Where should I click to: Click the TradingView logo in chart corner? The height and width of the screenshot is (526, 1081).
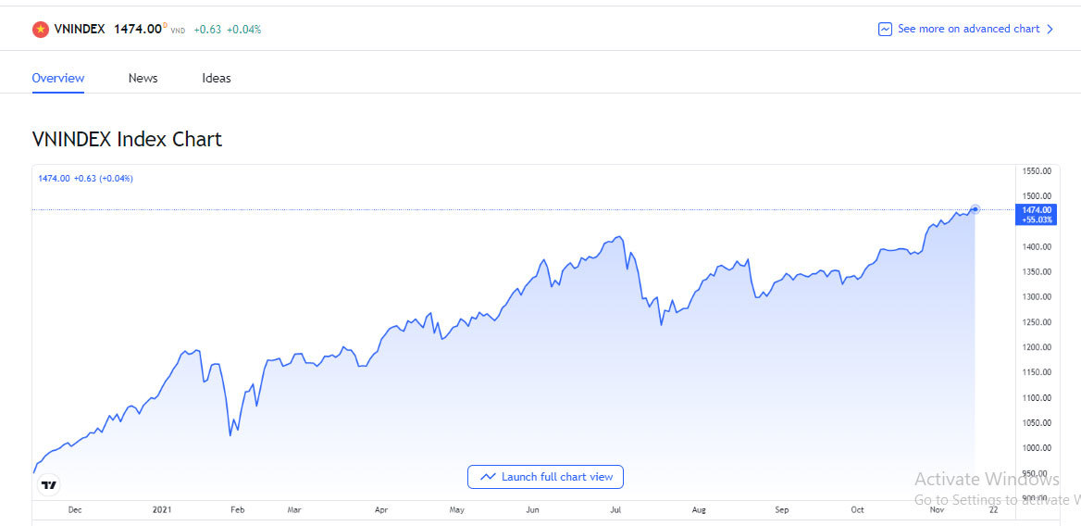pos(50,484)
